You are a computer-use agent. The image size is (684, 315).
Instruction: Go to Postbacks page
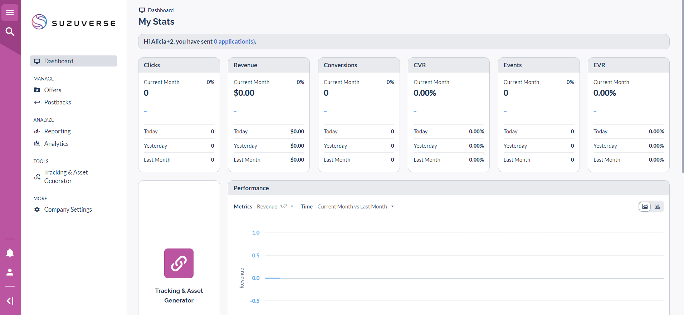click(x=57, y=102)
